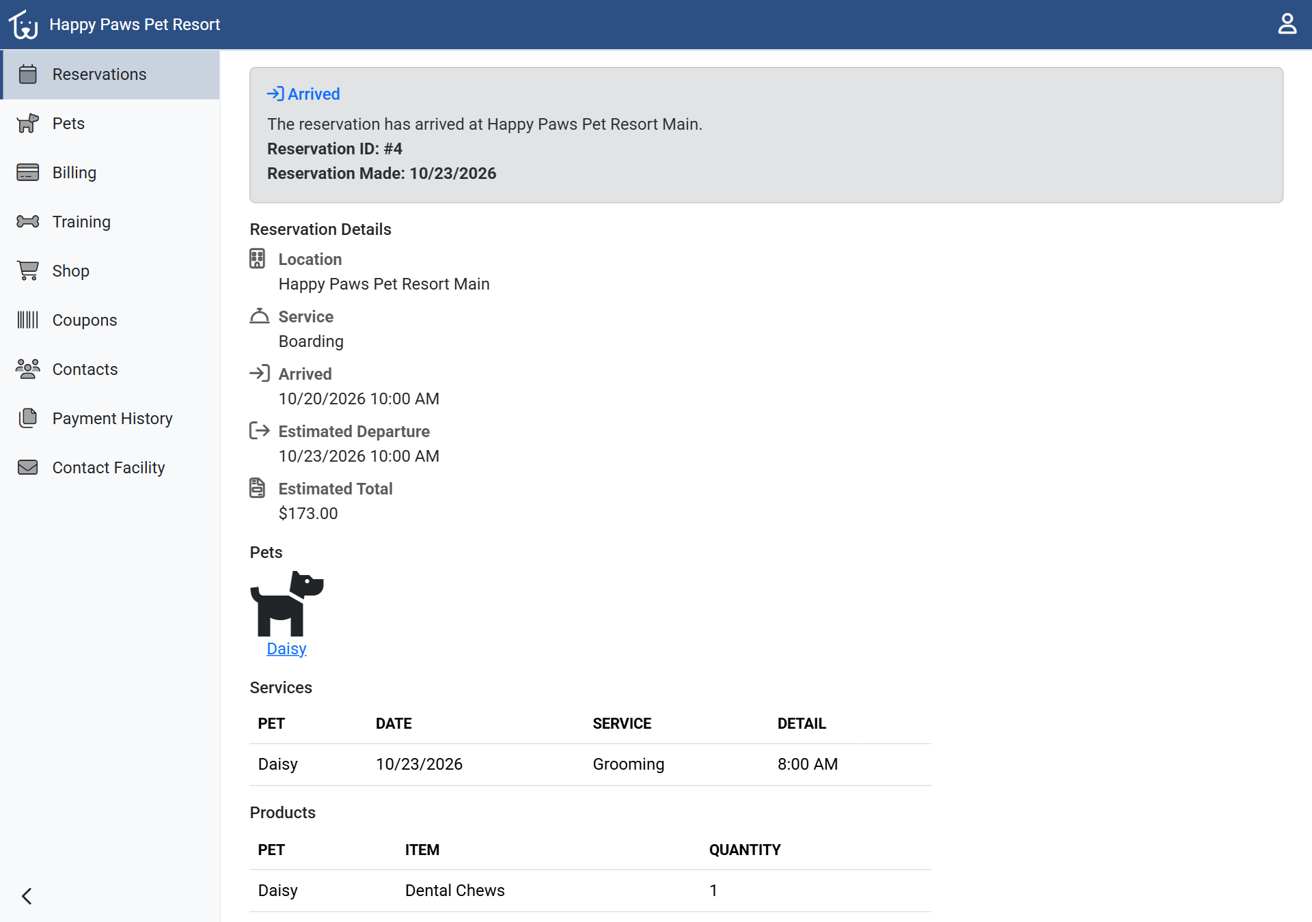Click the Location building icon
Screen dimensions: 1312x922
click(257, 259)
